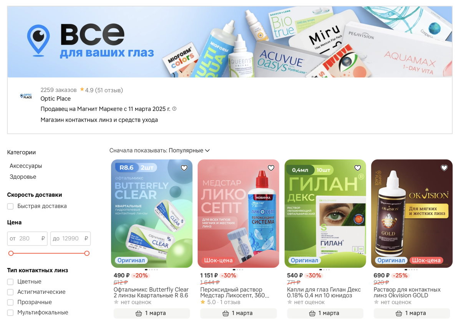
Task: Enable Быстрая доставка checkbox
Action: pyautogui.click(x=10, y=206)
